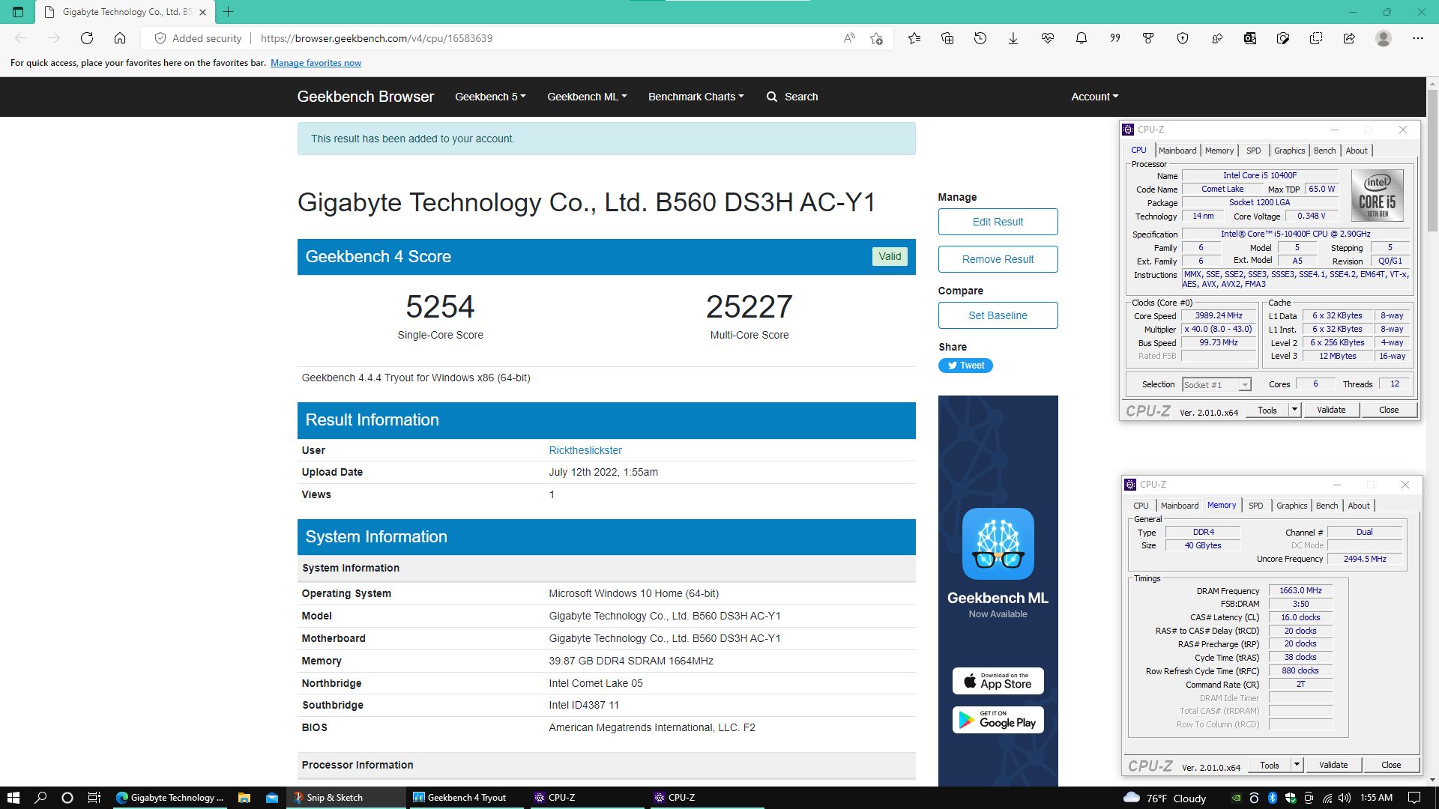Screen dimensions: 1439x809
Task: Switch to Mainboard tab in upper CPU-Z
Action: coord(1177,151)
